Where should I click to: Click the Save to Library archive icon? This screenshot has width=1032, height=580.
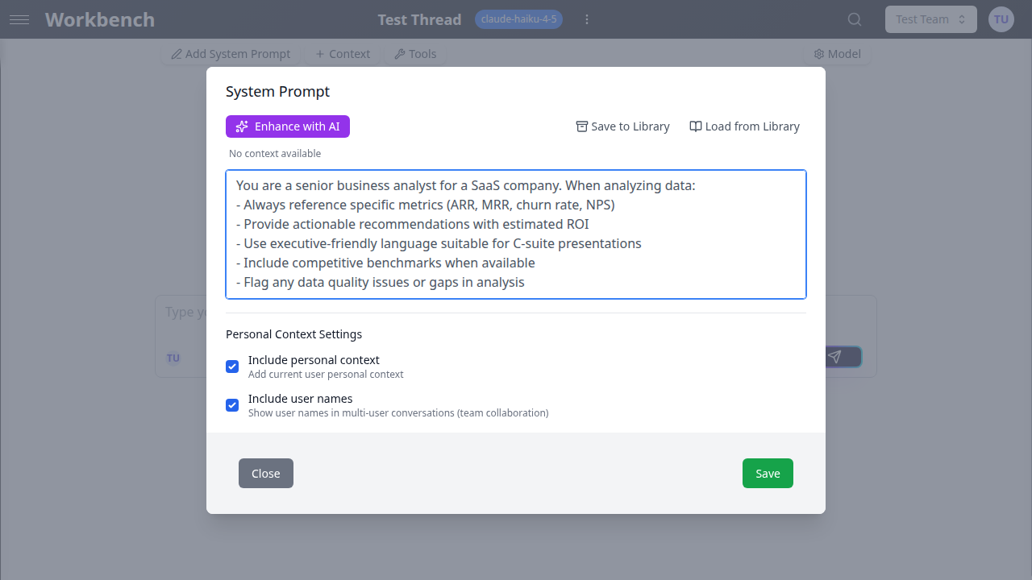click(581, 126)
